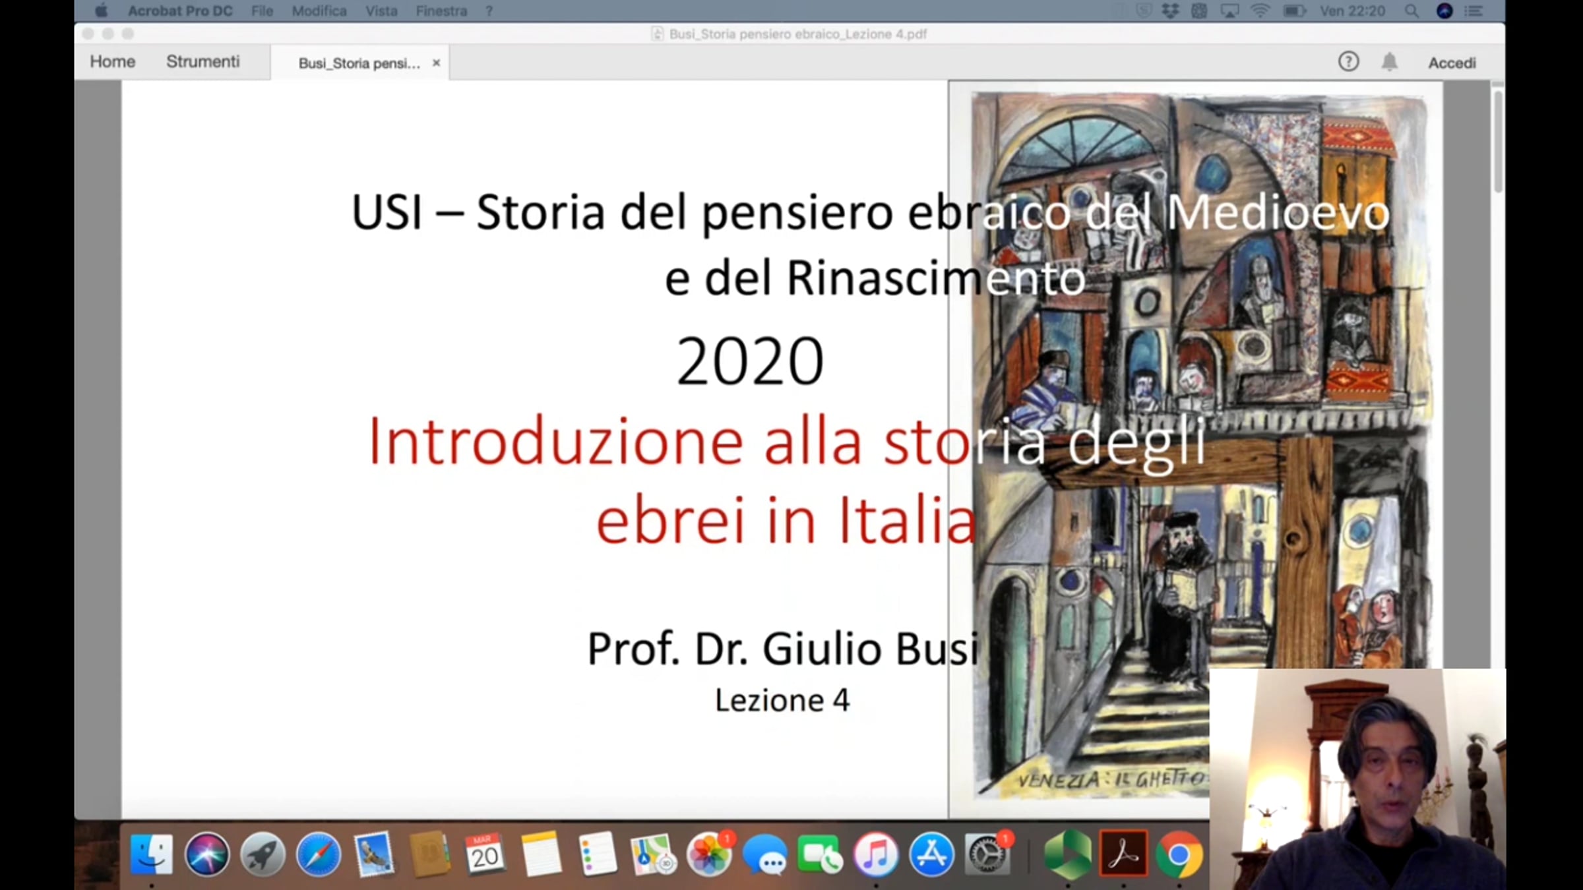Open the notifications bell in Acrobat
Image resolution: width=1583 pixels, height=890 pixels.
pos(1389,62)
